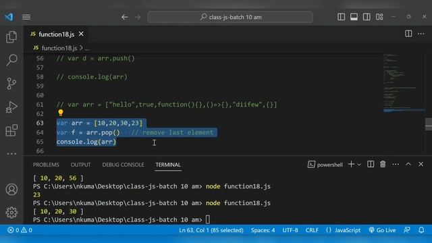Screen dimensions: 432x243
Task: Start the Go Live server
Action: [x=382, y=230]
